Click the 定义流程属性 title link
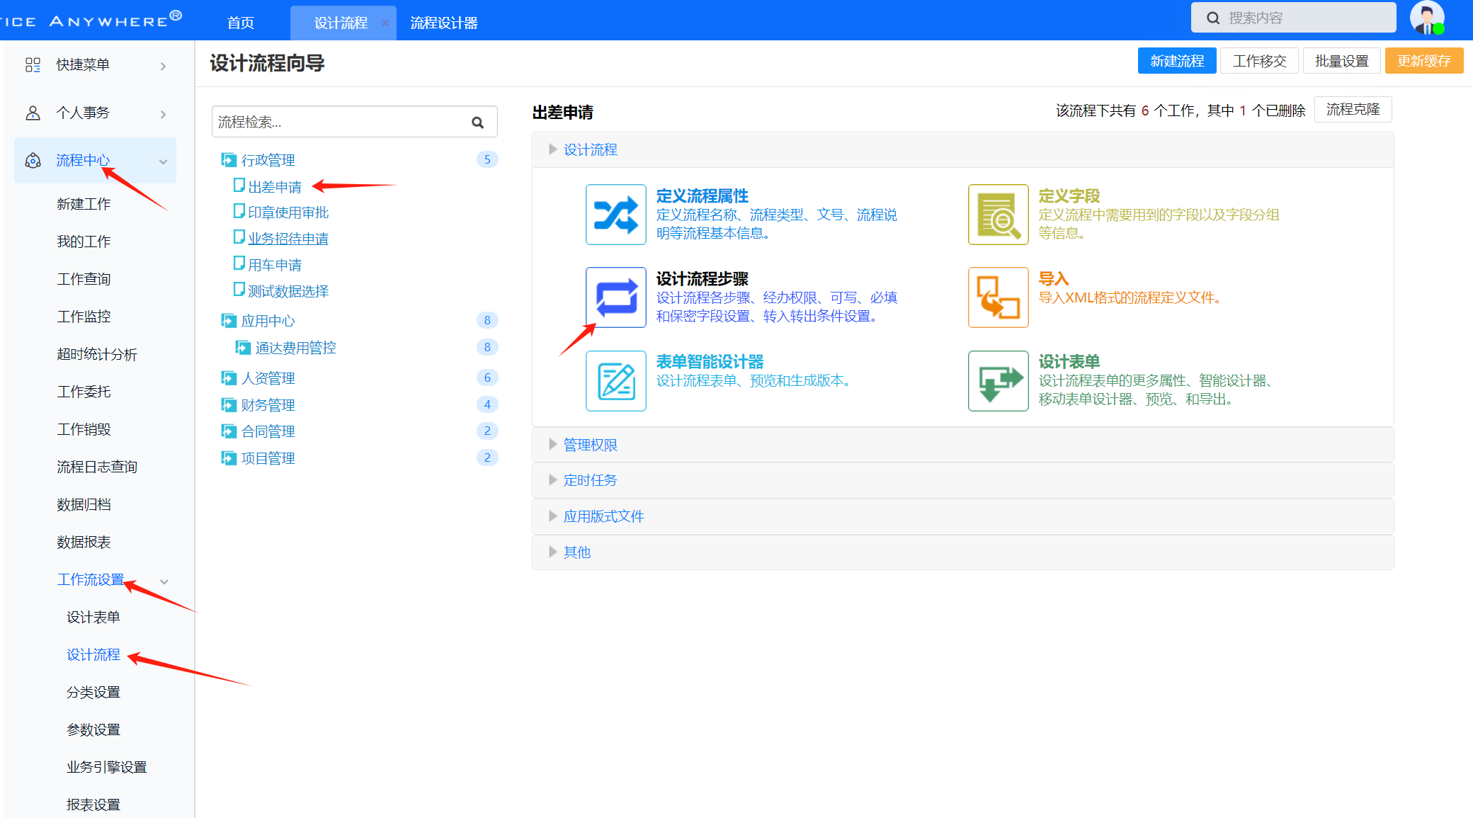 click(702, 195)
